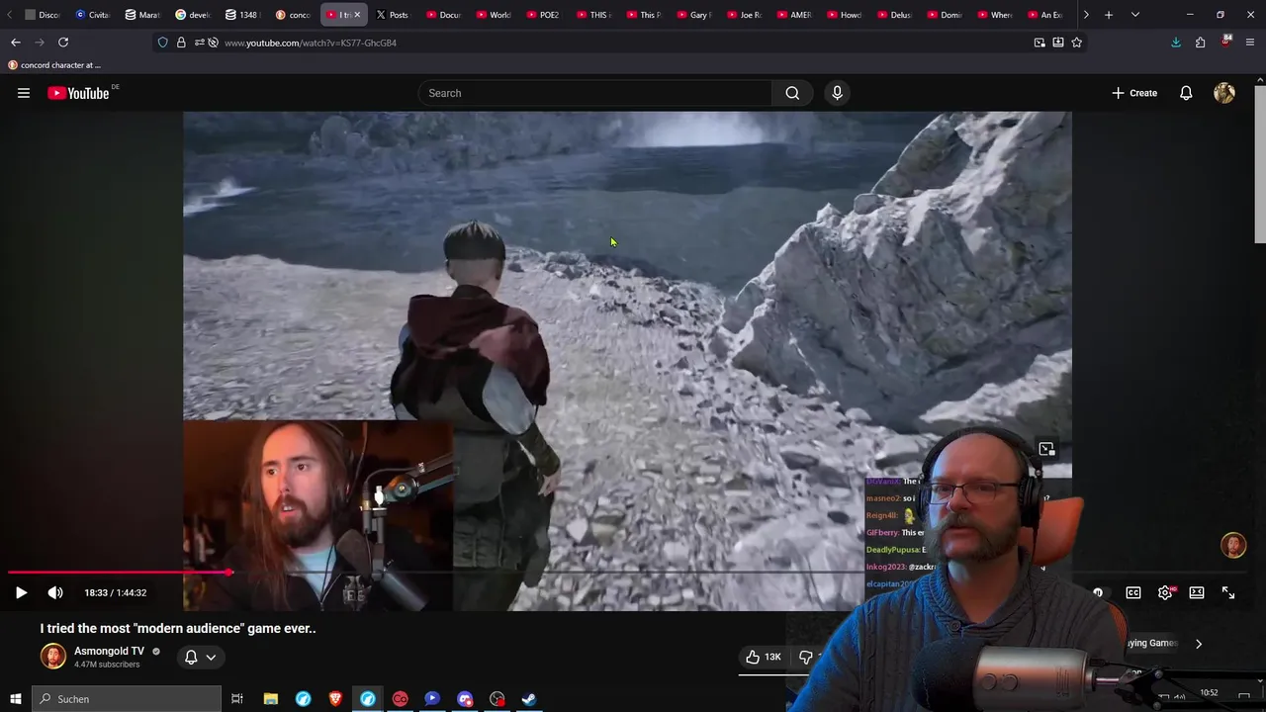Screen dimensions: 1266x712
Task: Open the Asmongold TV channel avatar
Action: pos(52,656)
